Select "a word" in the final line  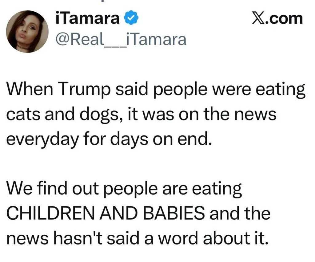pos(171,238)
